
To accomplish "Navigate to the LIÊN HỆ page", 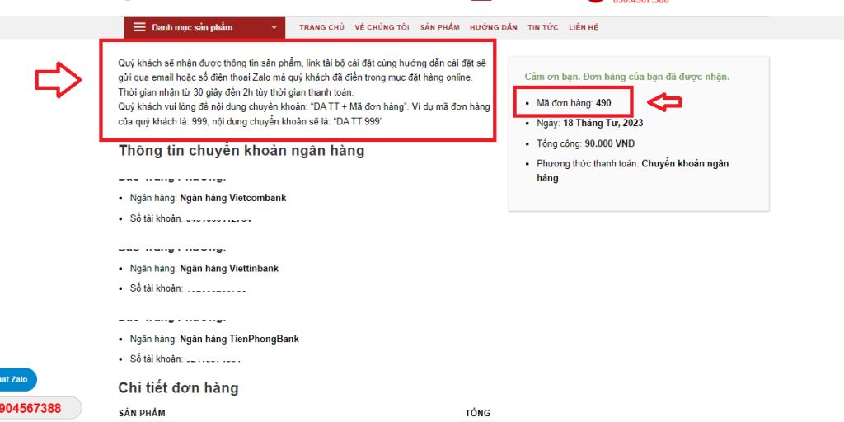I will click(x=584, y=27).
